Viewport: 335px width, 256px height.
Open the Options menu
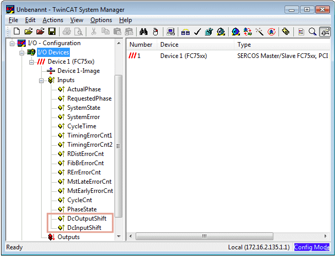(101, 20)
